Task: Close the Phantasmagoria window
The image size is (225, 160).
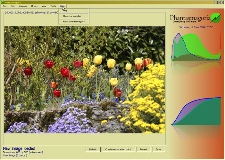Action: point(221,2)
